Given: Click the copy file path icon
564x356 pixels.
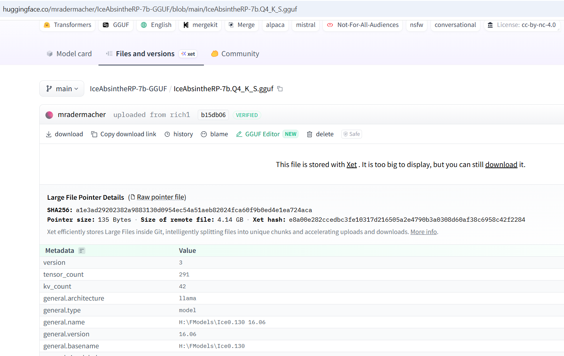Looking at the screenshot, I should pos(280,89).
